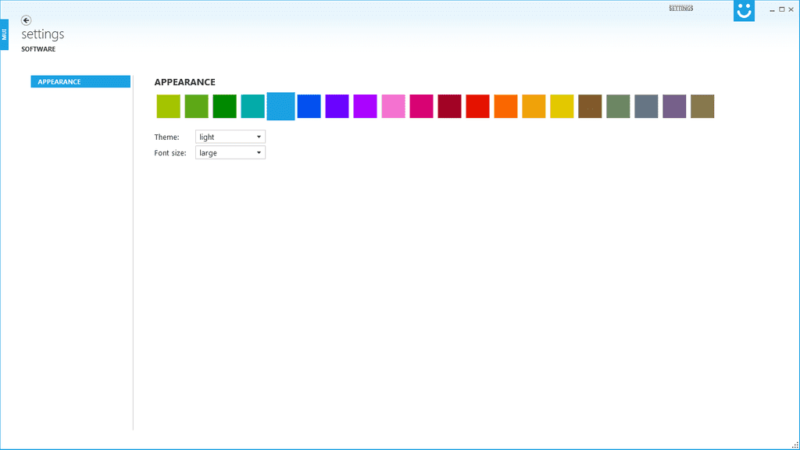Select the teal accent swatch
800x450 pixels.
[x=252, y=106]
